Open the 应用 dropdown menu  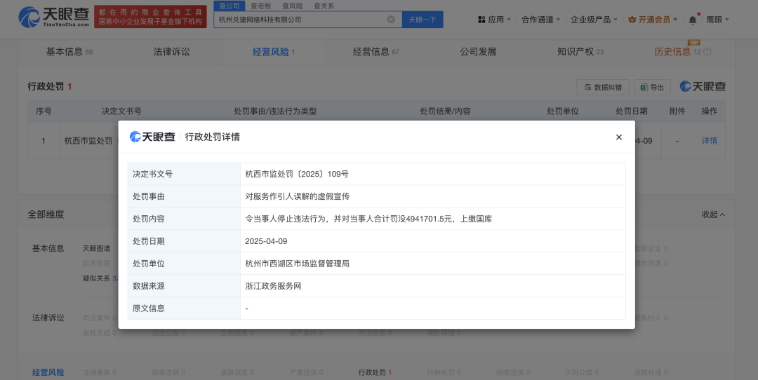click(495, 20)
